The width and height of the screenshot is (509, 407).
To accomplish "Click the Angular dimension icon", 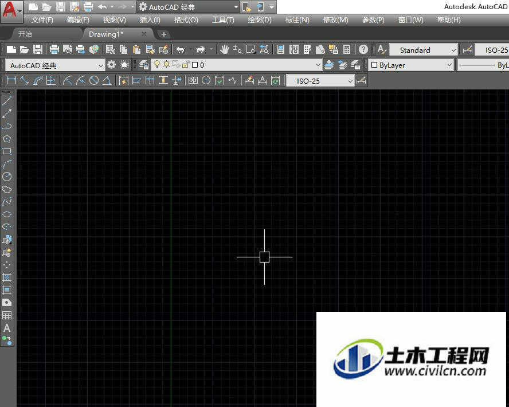I will [x=107, y=80].
